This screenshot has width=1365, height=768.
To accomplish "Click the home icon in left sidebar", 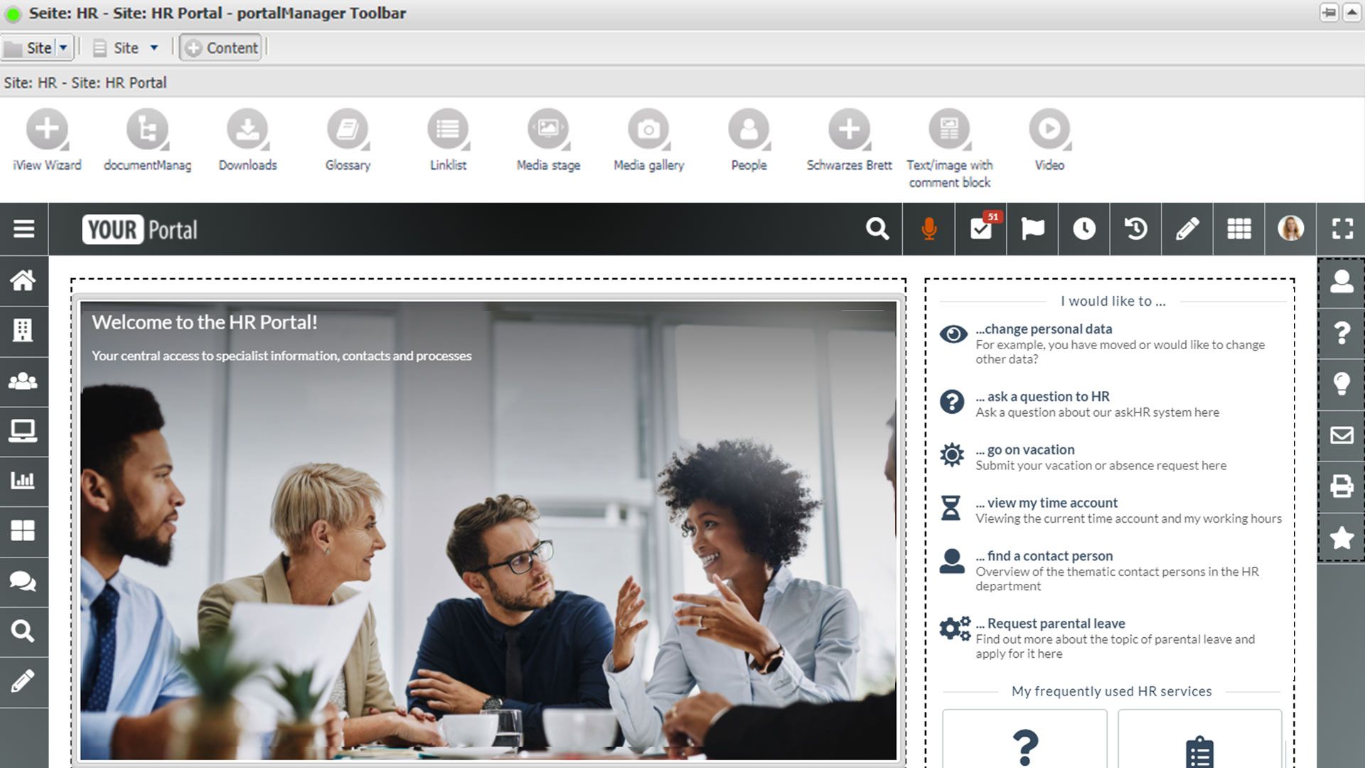I will (x=23, y=281).
